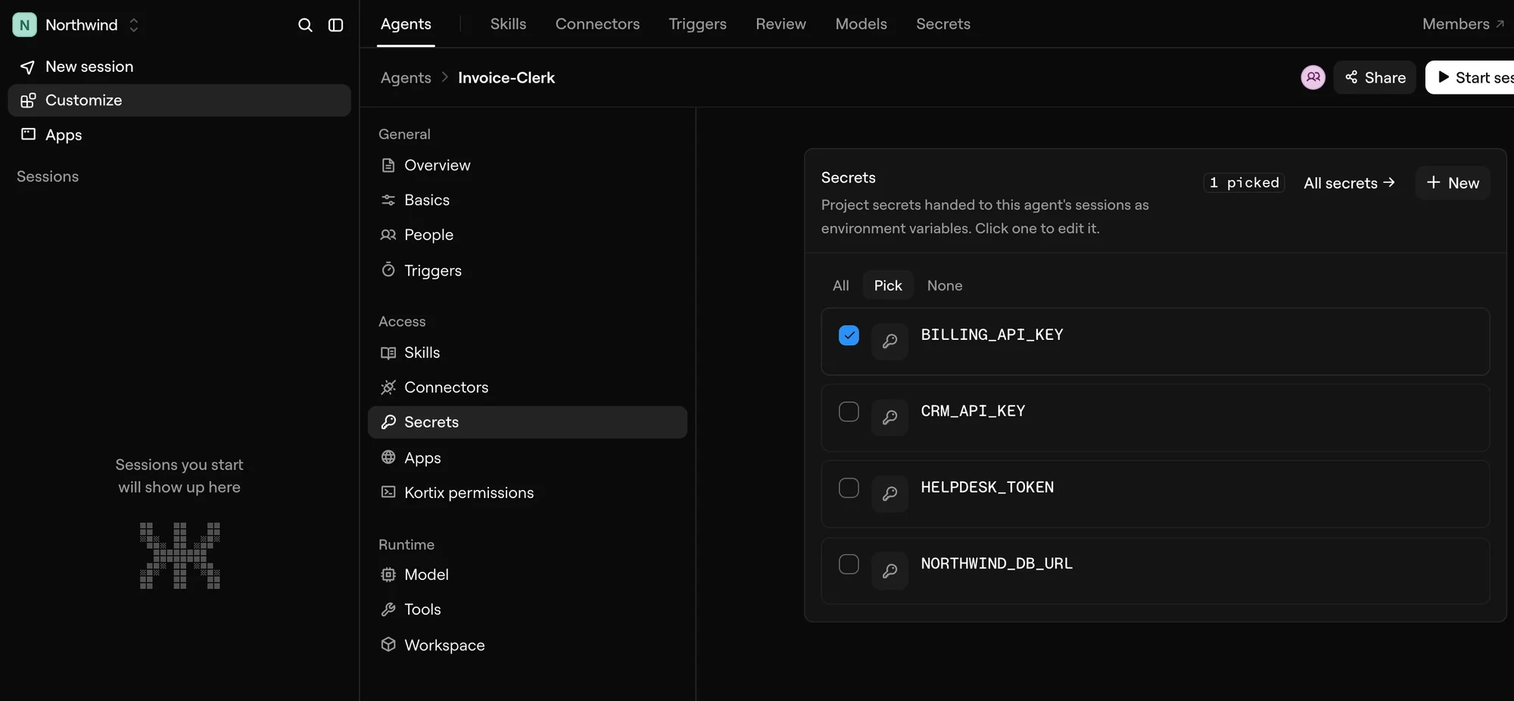Expand the Northwind workspace switcher

(x=134, y=25)
